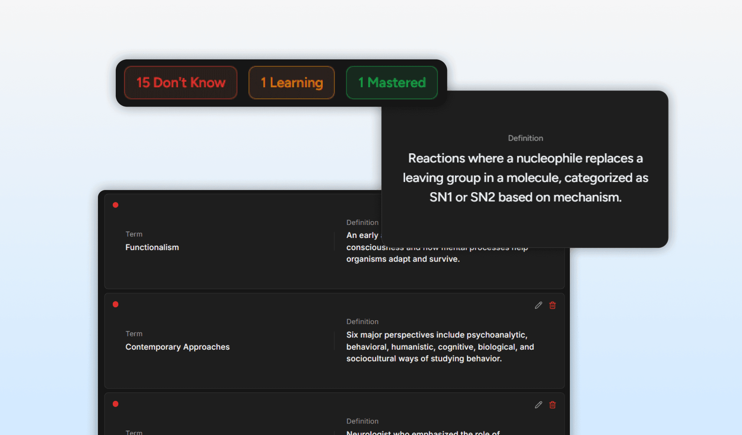Click the nucleophile reactions definition flashcard

525,178
